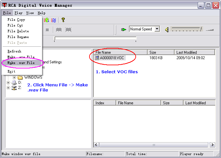
Task: Choose Exit from the File menu
Action: point(22,71)
